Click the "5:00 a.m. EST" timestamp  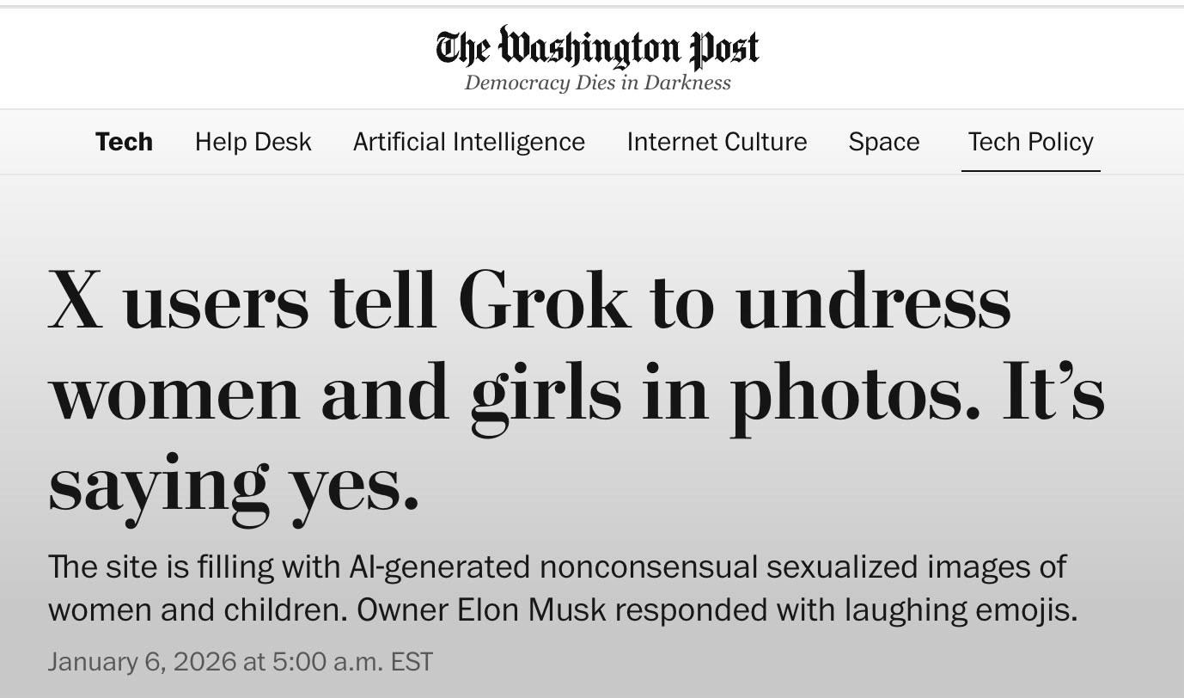352,662
